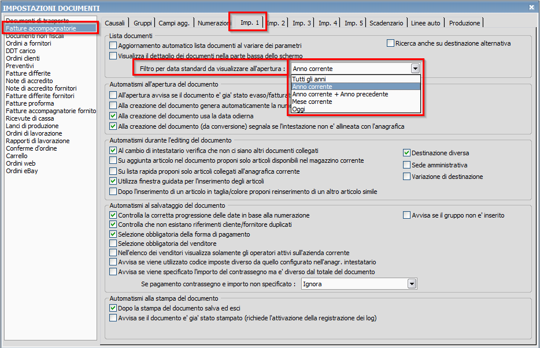The height and width of the screenshot is (348, 540).
Task: Toggle Al cambio di intestatario verifica checkbox
Action: point(113,151)
